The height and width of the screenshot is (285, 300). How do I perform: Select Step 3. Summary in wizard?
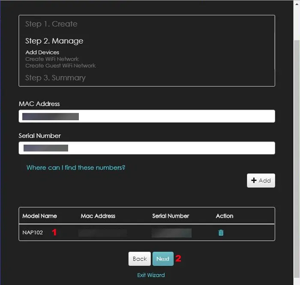pyautogui.click(x=55, y=78)
